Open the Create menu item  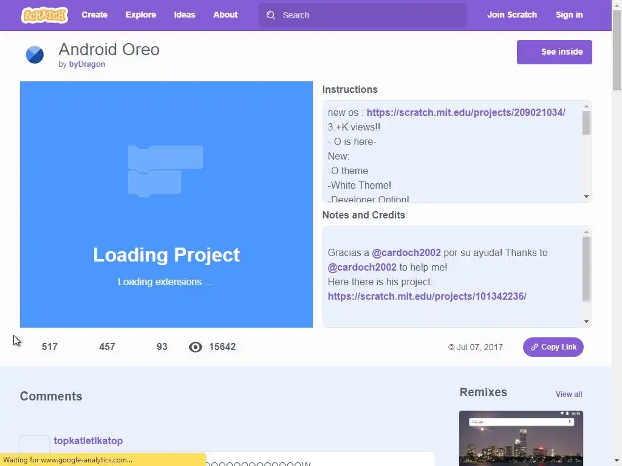point(94,15)
